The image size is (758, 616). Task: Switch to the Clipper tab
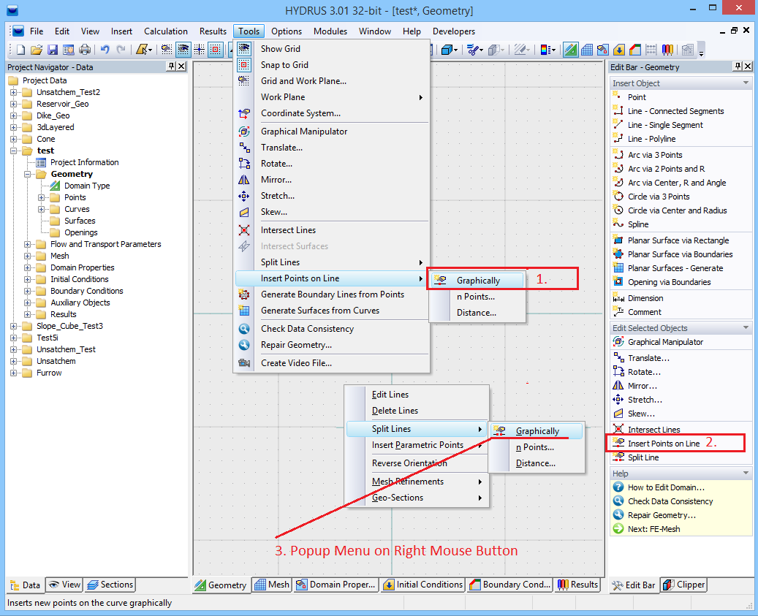pos(684,585)
